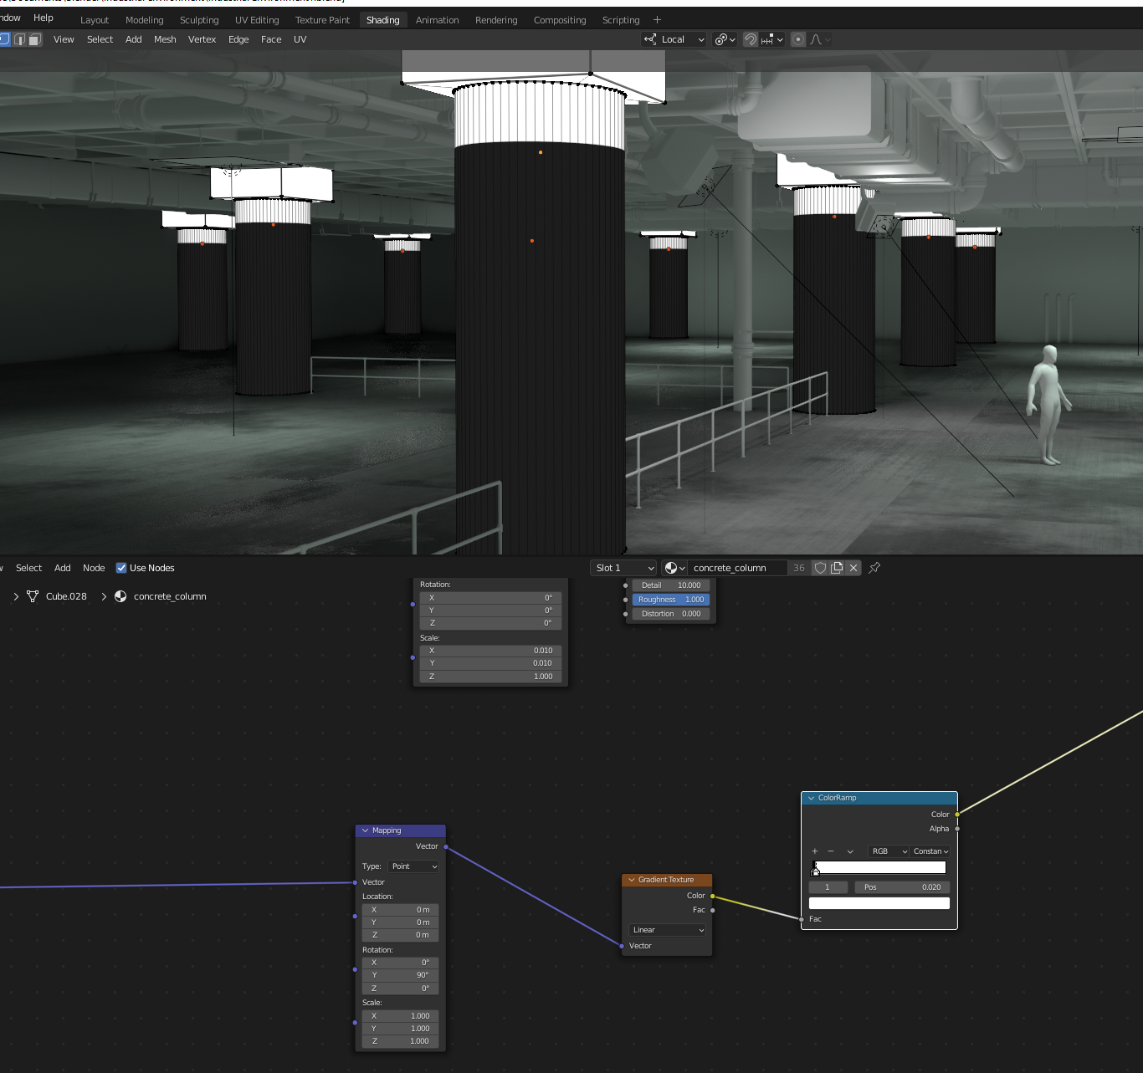Toggle proportional editing icon
Screen dimensions: 1143x1073
(x=798, y=39)
